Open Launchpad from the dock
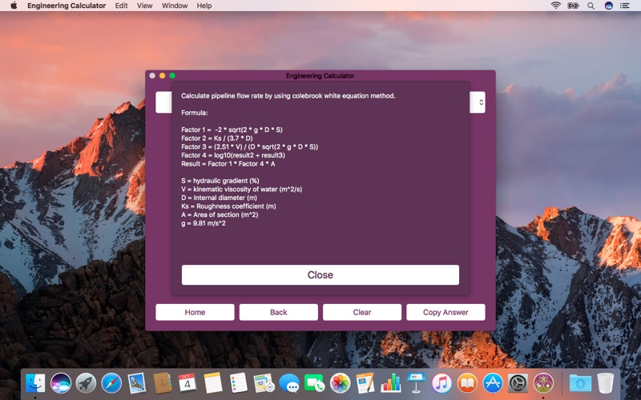641x400 pixels. pyautogui.click(x=86, y=383)
